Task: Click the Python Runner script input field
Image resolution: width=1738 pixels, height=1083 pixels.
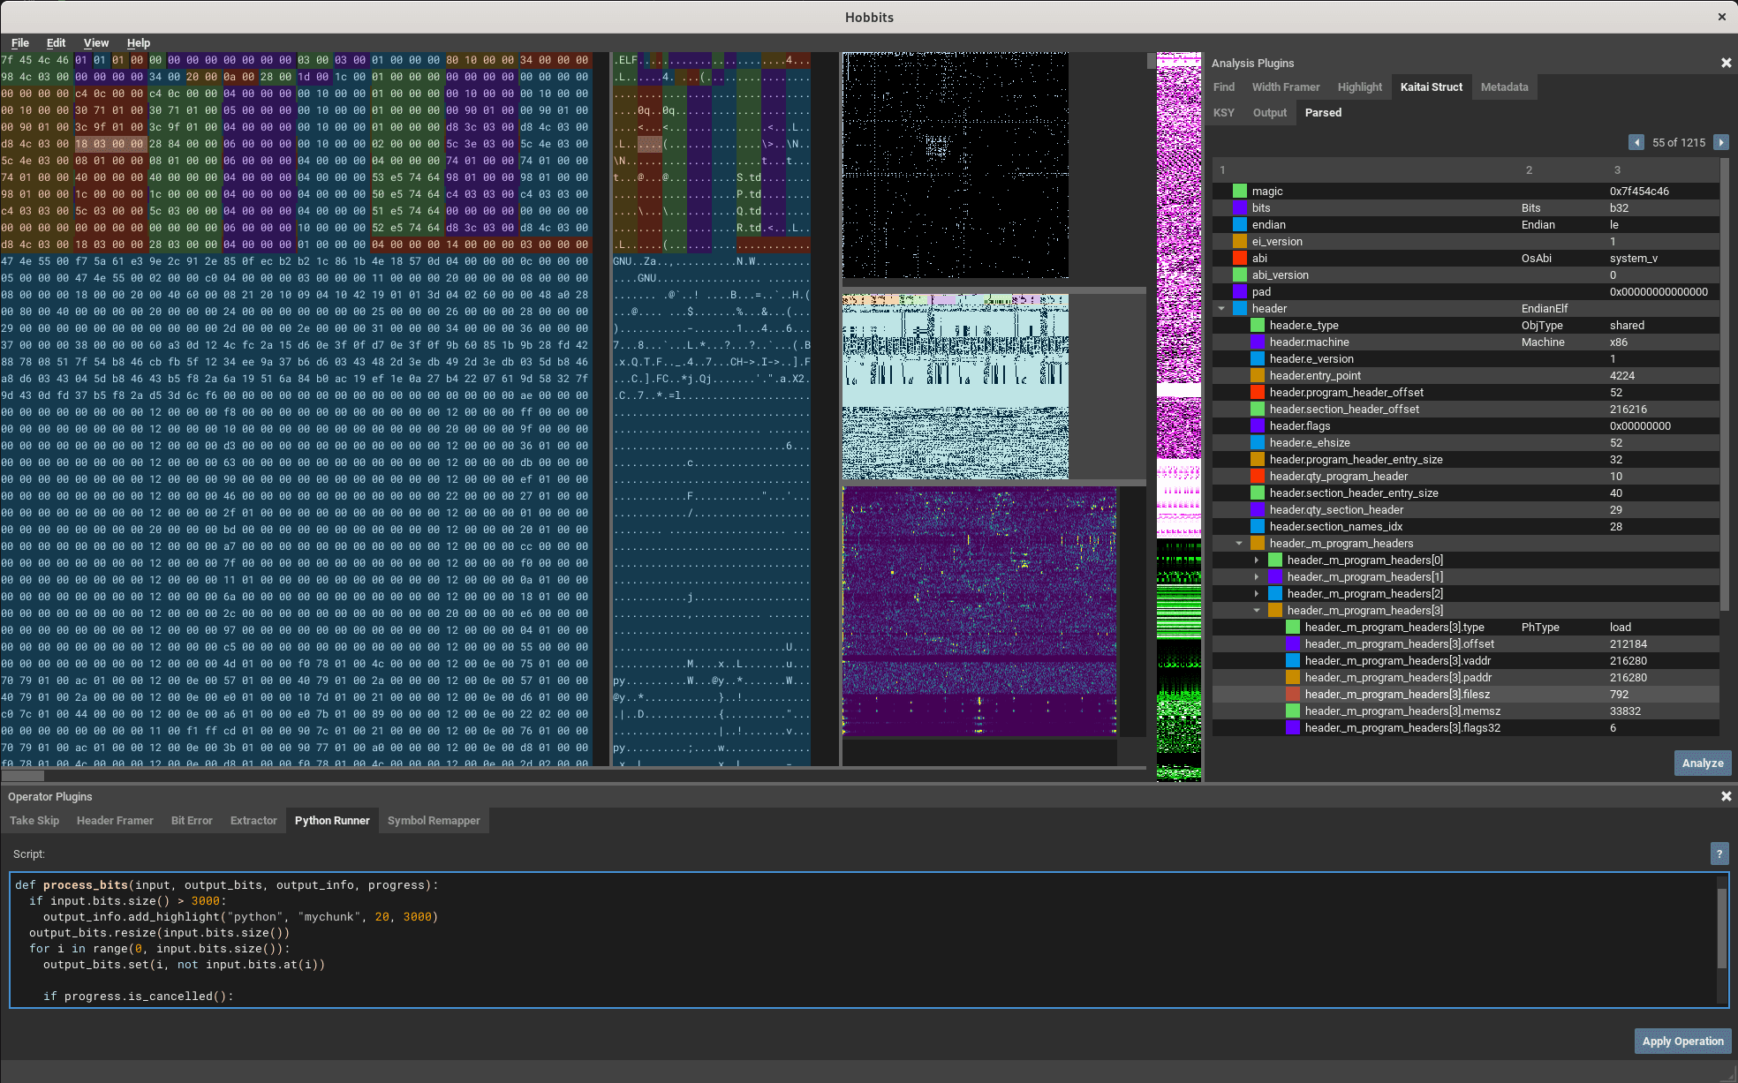Action: pos(866,939)
